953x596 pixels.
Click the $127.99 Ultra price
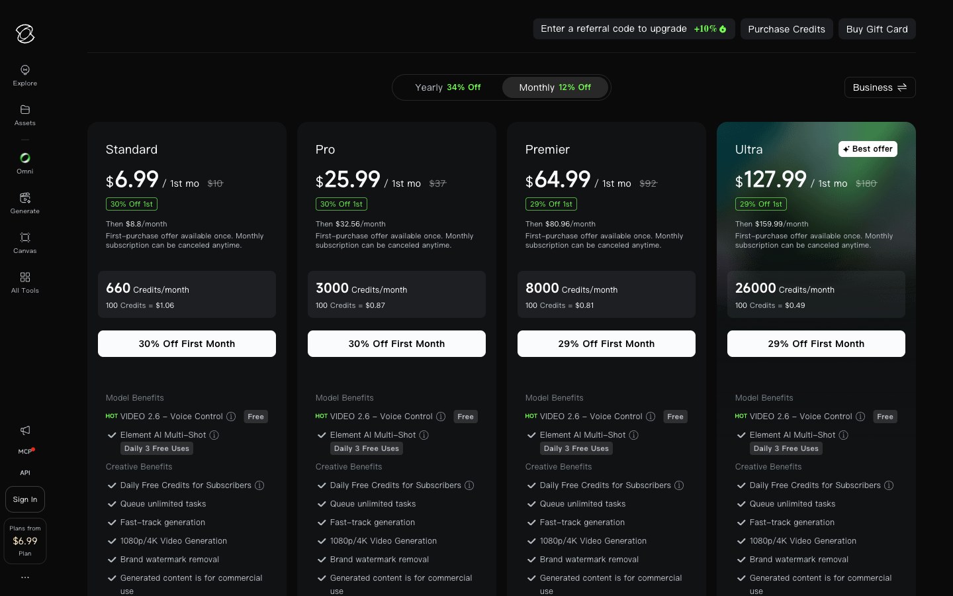771,179
